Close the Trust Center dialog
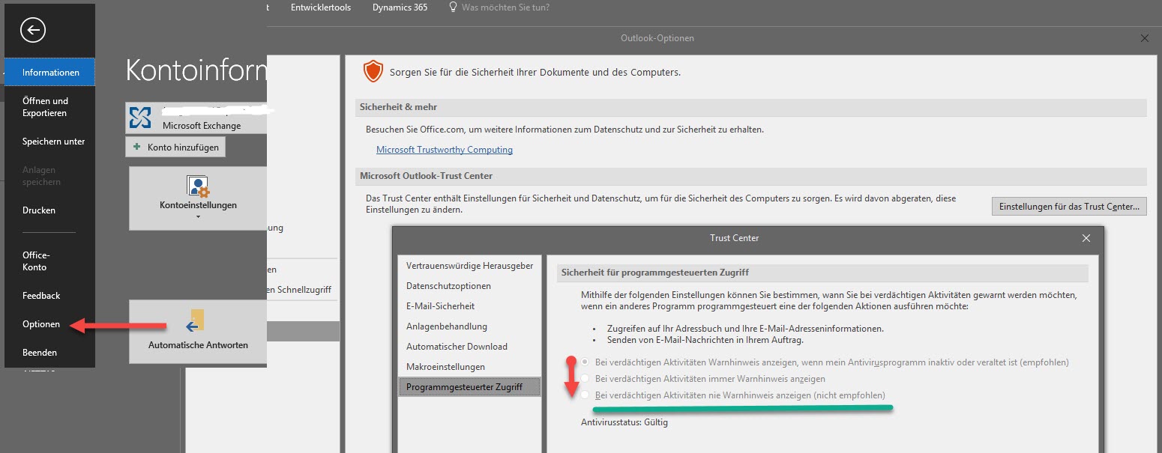Screen dimensions: 1162x453 coord(1086,238)
